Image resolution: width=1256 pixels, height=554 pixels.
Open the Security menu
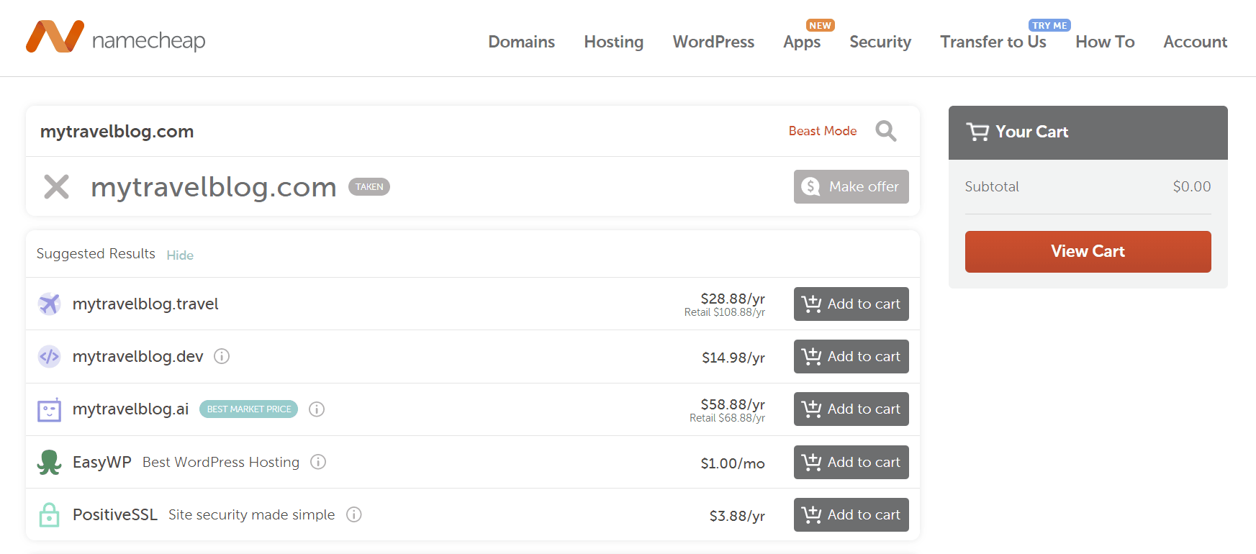tap(880, 42)
